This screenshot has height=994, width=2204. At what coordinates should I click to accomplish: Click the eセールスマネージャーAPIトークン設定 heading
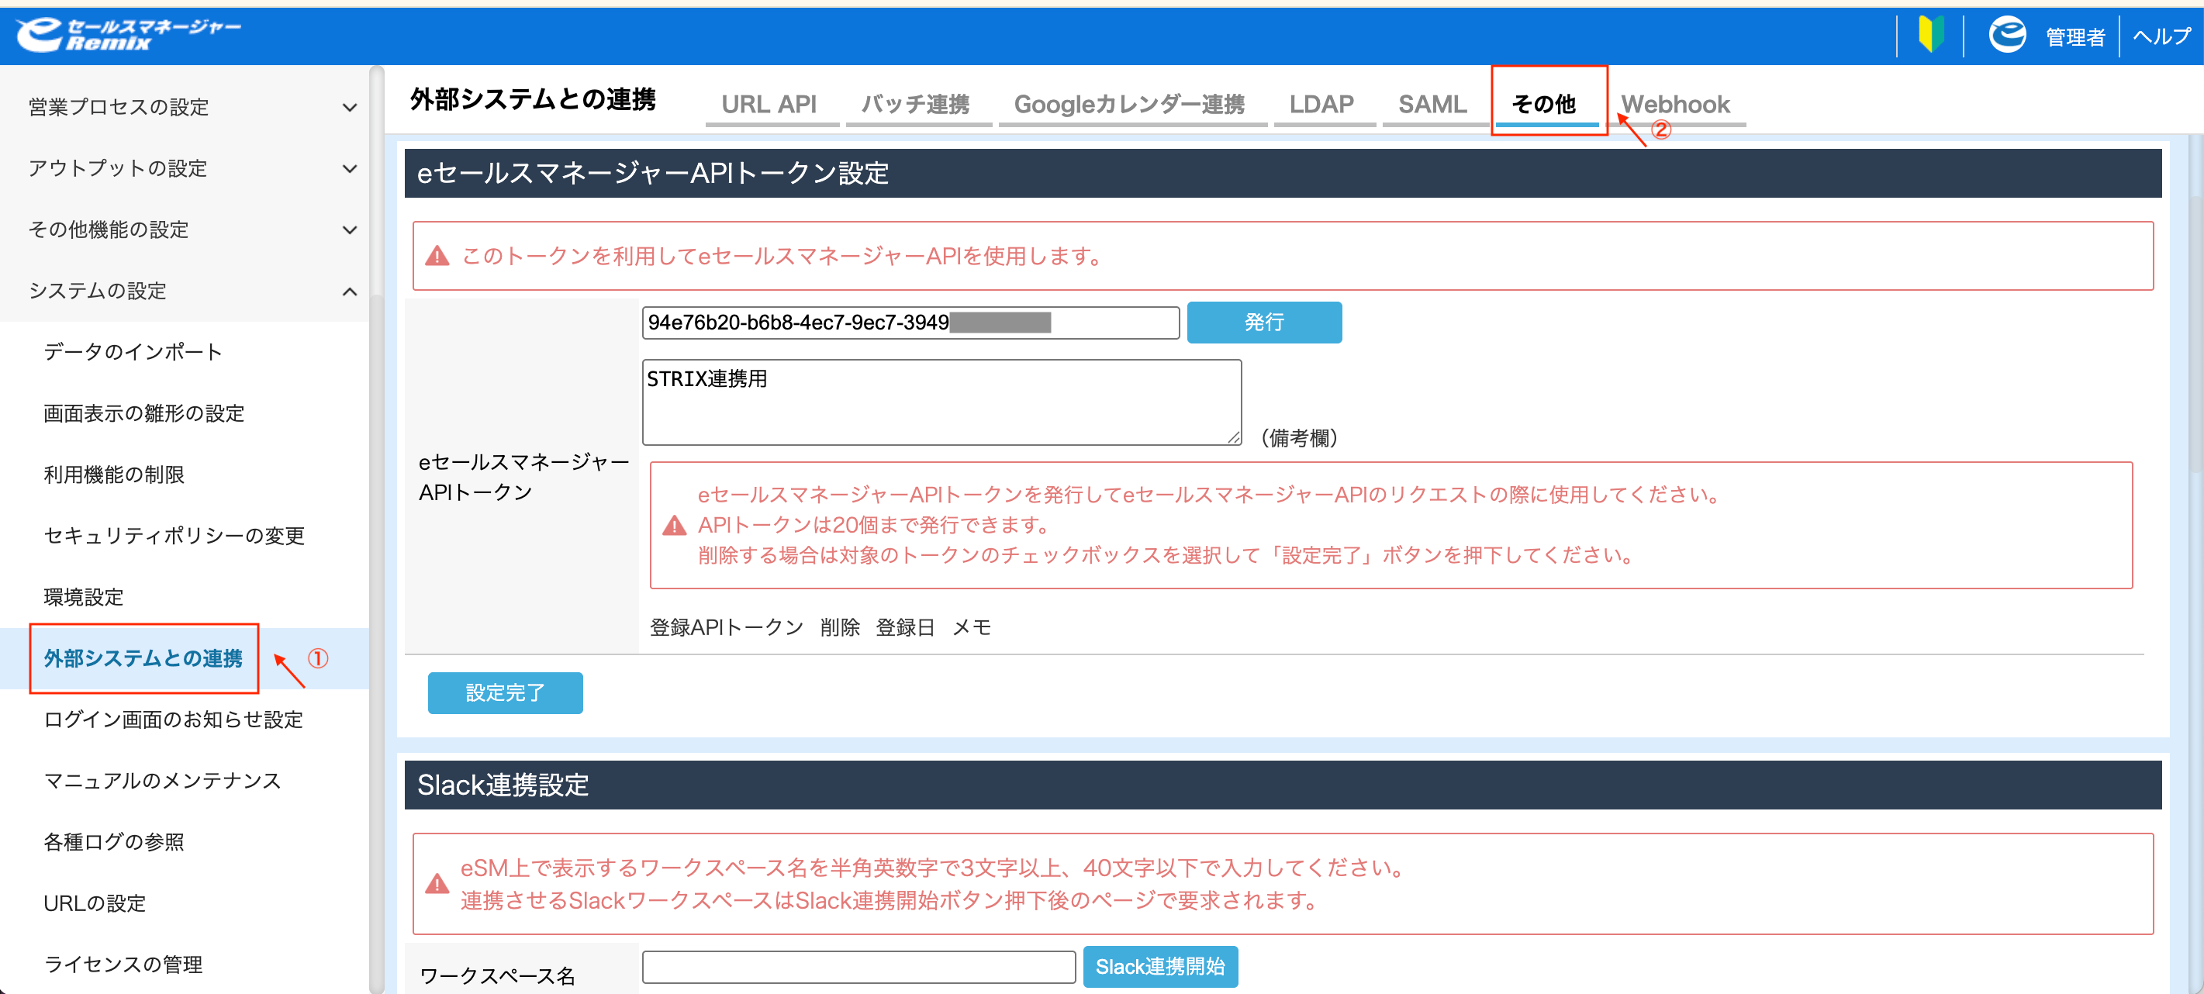(653, 173)
